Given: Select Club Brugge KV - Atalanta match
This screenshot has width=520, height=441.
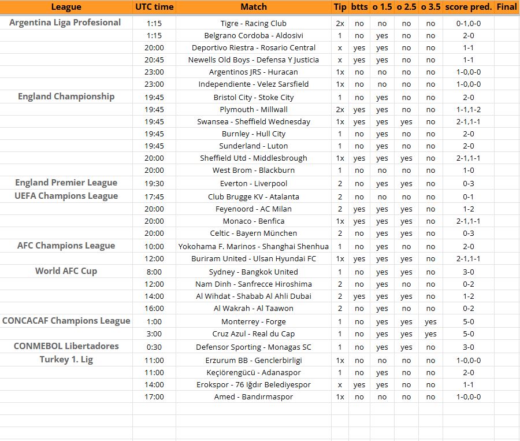Looking at the screenshot, I should pyautogui.click(x=254, y=197).
